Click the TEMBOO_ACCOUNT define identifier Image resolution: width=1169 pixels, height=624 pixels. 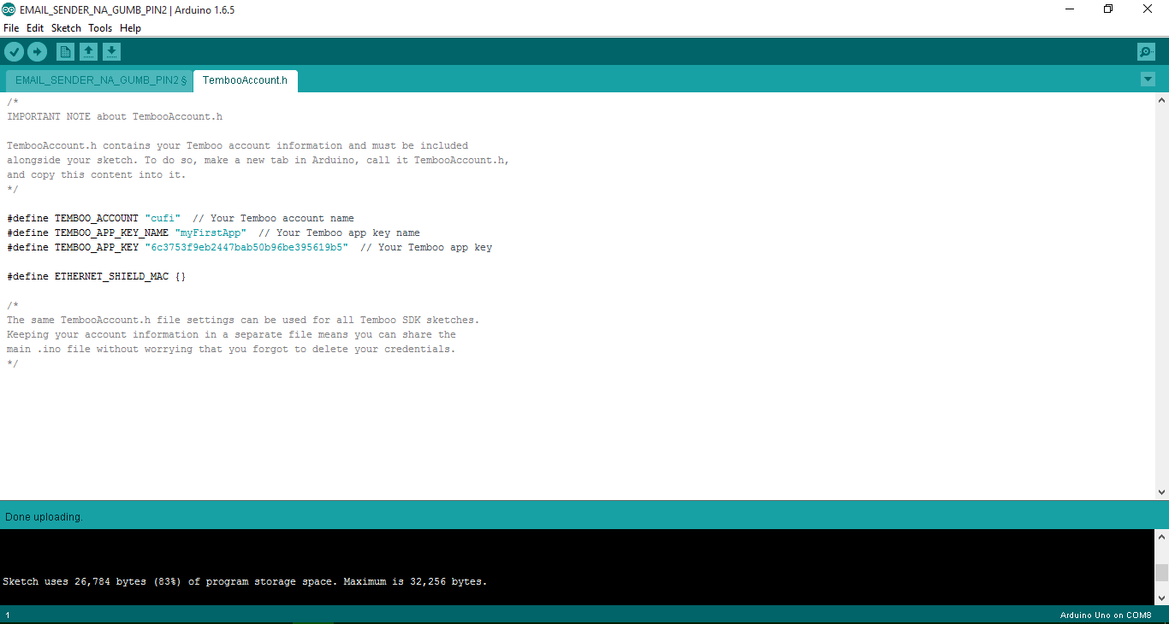point(96,219)
